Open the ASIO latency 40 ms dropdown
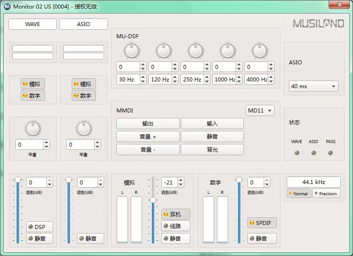The image size is (353, 256). (x=313, y=86)
